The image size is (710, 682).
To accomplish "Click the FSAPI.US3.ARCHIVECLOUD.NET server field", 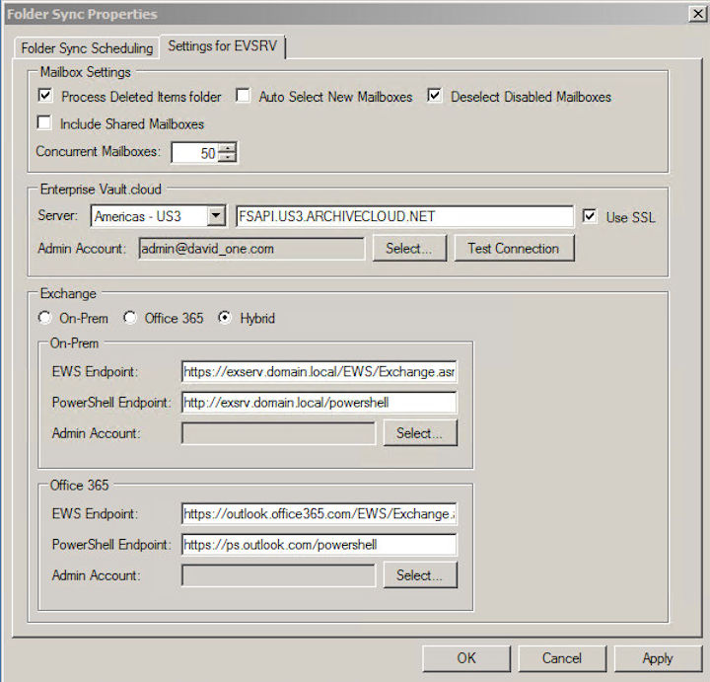I will coord(404,216).
